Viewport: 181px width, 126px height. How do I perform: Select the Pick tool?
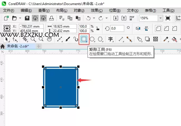(x=6, y=39)
